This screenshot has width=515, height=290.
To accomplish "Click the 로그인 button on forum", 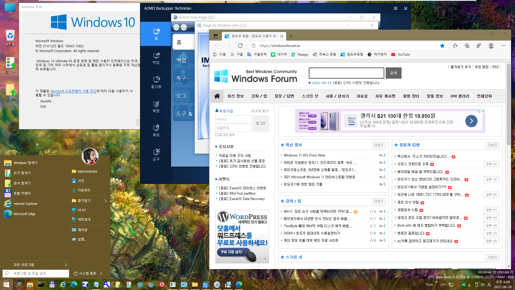I will tap(260, 123).
